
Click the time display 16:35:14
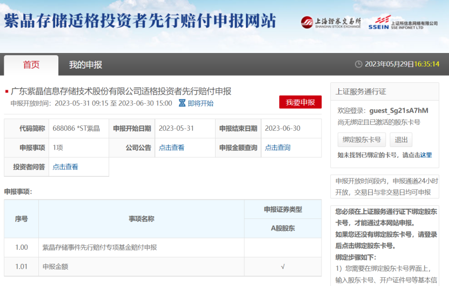pos(427,64)
